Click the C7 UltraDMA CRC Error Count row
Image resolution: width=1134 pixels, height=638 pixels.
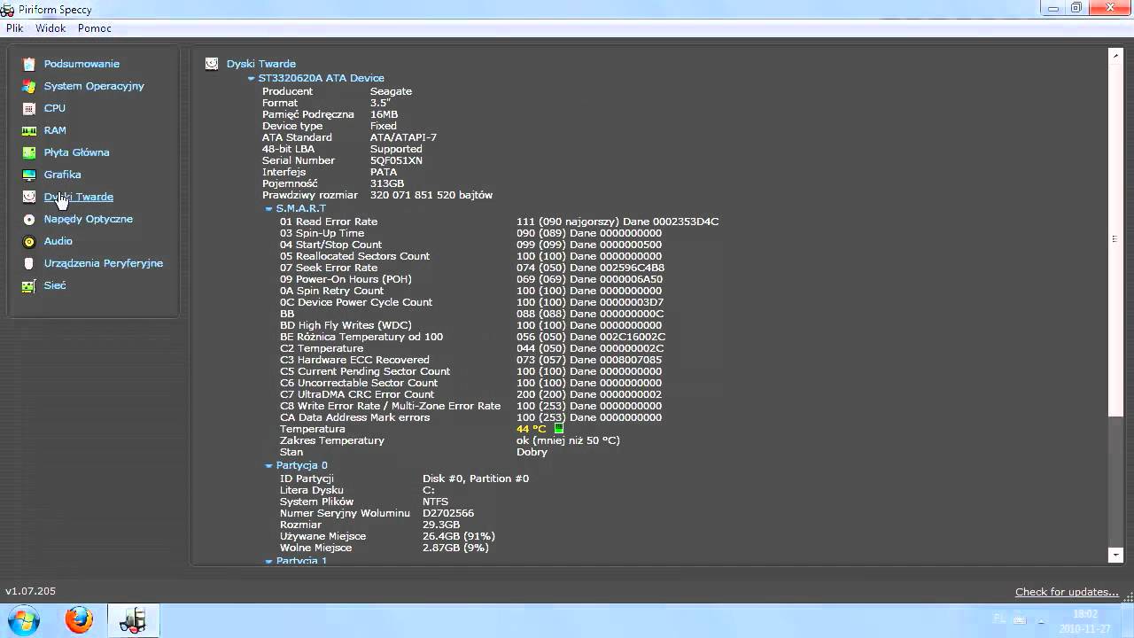tap(470, 394)
